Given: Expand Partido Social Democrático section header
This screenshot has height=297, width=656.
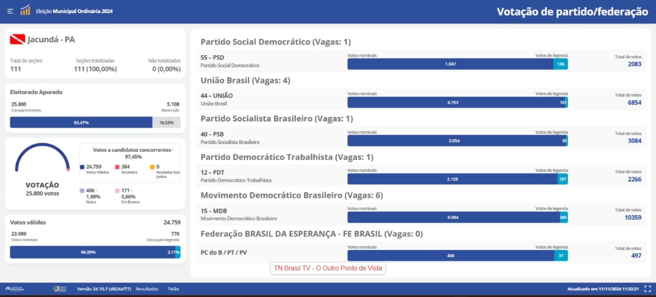Looking at the screenshot, I should click(276, 42).
